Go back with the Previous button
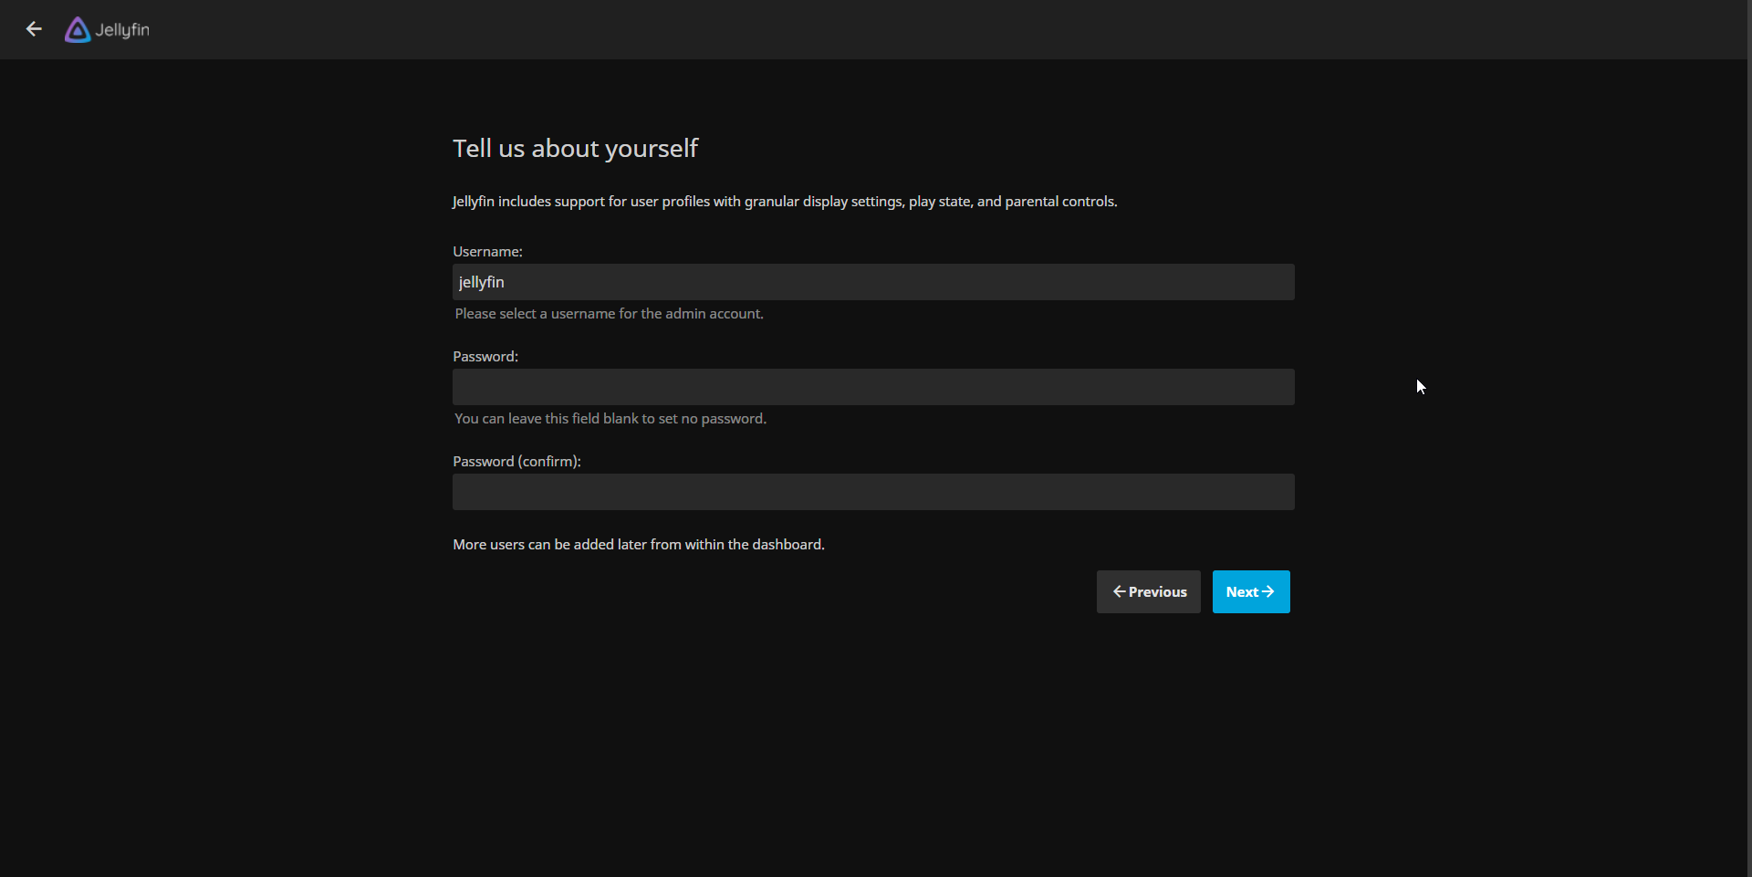 point(1149,591)
